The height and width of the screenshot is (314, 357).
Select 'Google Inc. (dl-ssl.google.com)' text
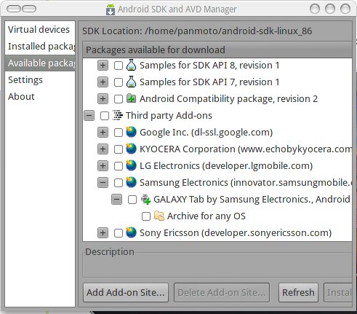(x=206, y=132)
